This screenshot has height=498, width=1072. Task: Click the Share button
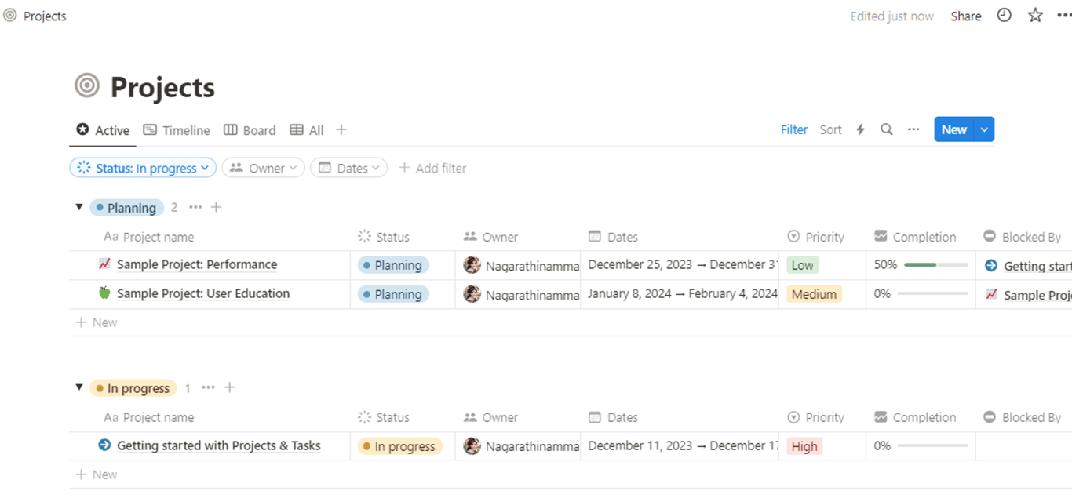965,16
